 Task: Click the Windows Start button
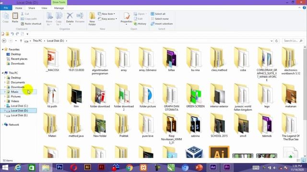point(5,167)
